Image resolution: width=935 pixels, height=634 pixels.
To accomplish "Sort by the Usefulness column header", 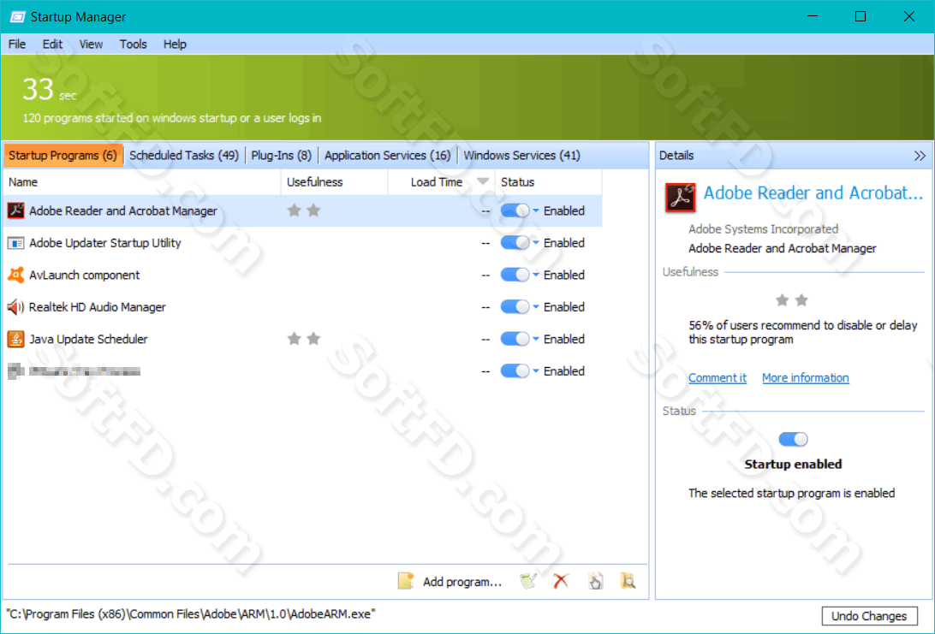I will (x=335, y=181).
